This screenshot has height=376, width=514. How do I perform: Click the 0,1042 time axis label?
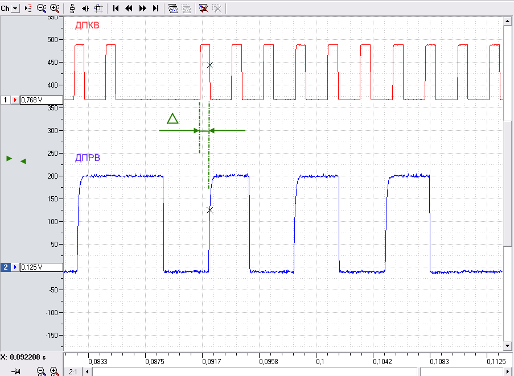382,362
